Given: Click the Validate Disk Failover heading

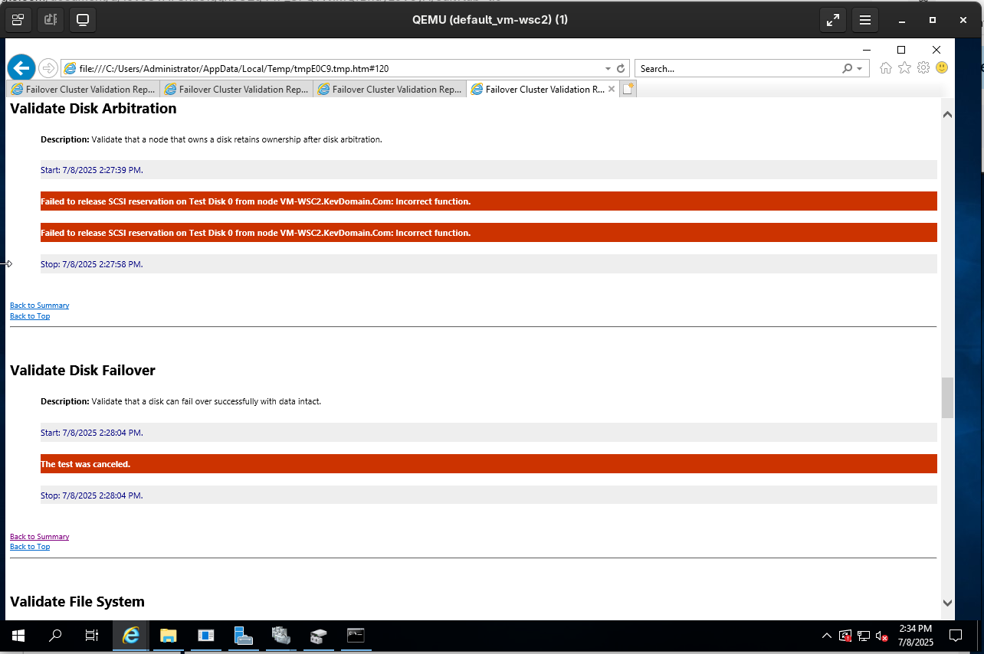Looking at the screenshot, I should (83, 371).
